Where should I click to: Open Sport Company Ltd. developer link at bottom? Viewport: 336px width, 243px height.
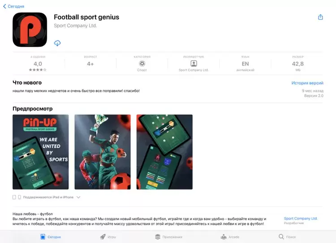[x=301, y=218]
